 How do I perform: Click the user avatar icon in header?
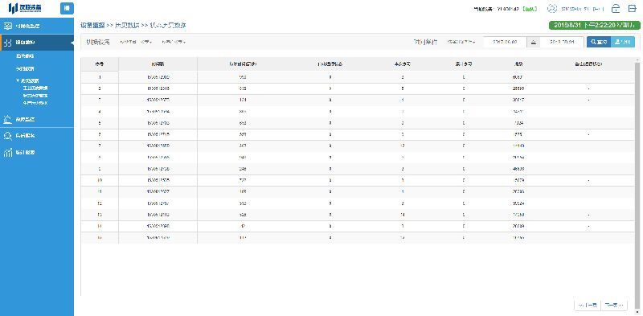coord(552,8)
